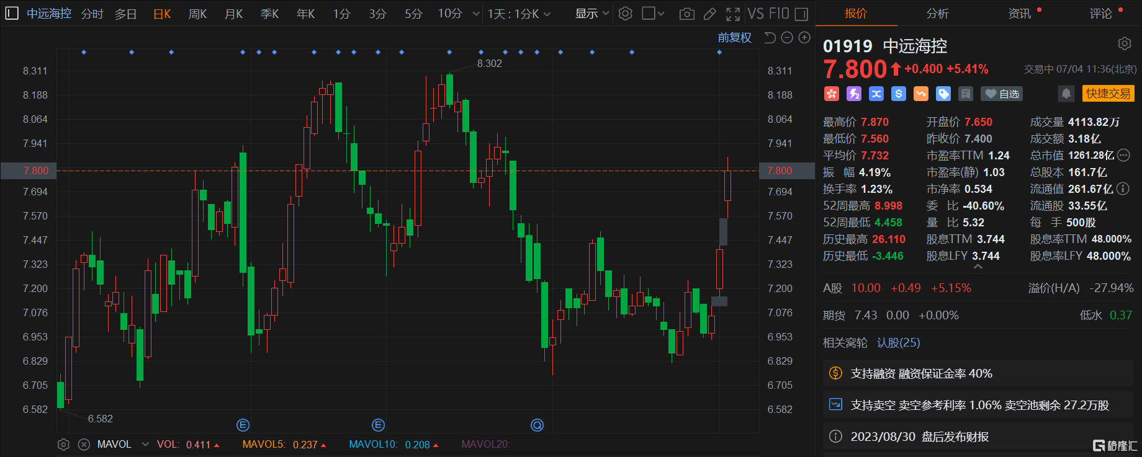Click the blue shuffle arrows icon
The width and height of the screenshot is (1142, 457).
(876, 94)
